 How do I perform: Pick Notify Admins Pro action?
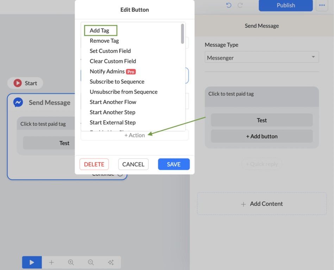point(113,71)
